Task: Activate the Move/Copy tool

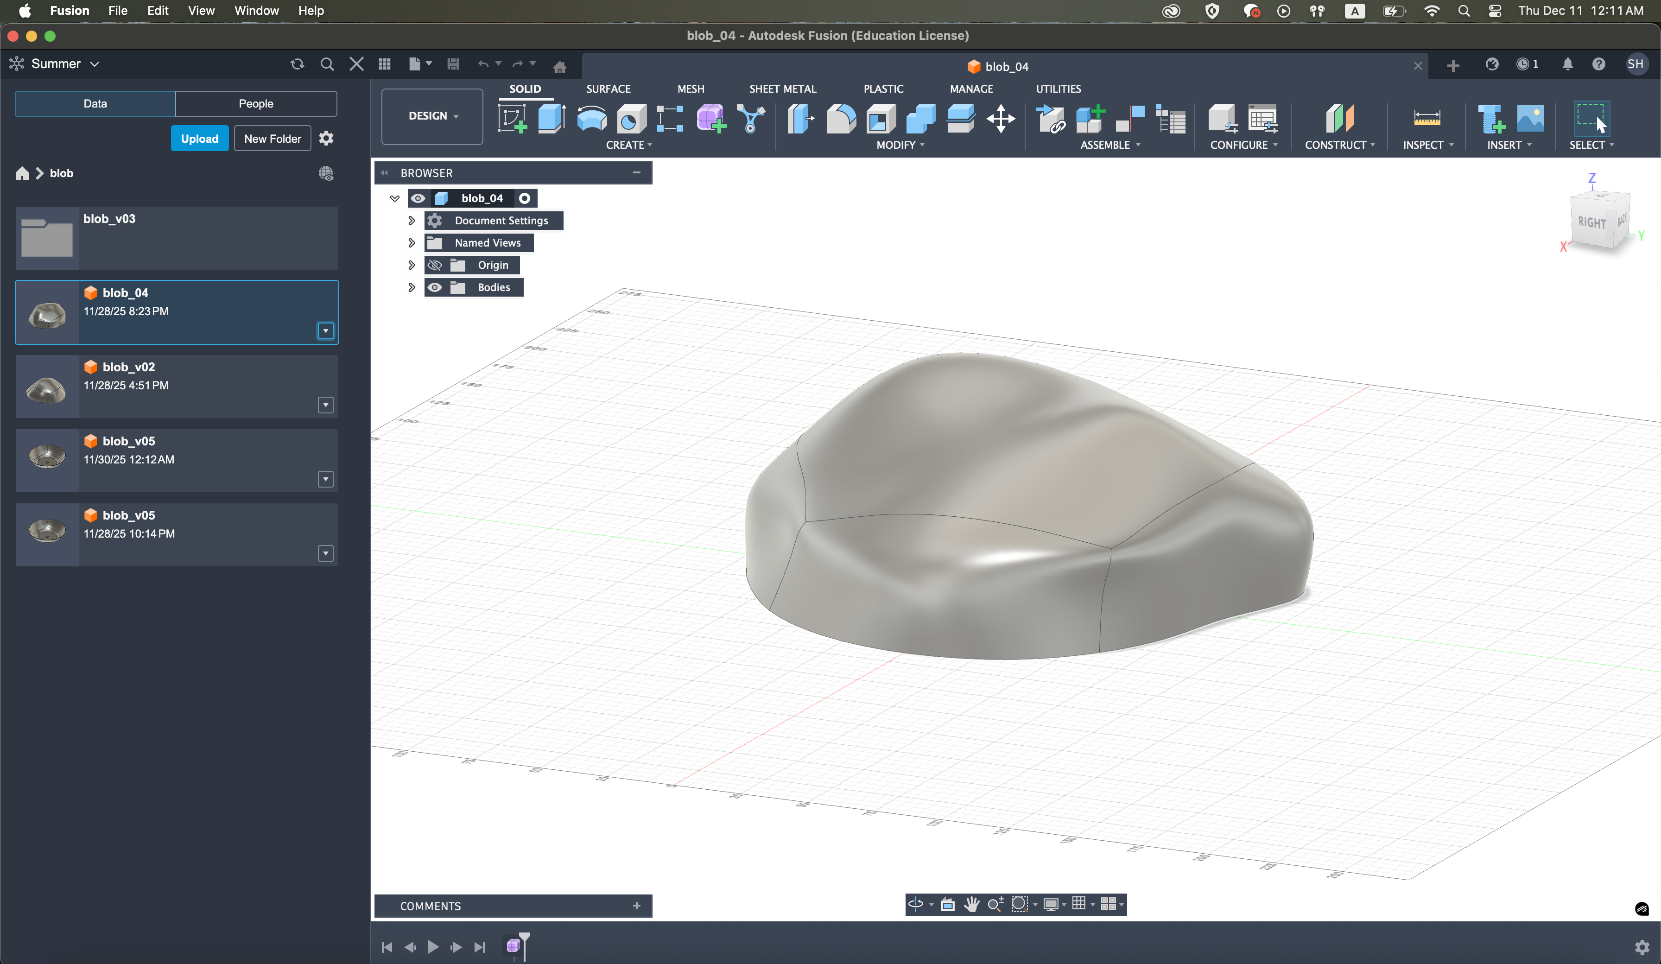Action: pyautogui.click(x=1000, y=120)
